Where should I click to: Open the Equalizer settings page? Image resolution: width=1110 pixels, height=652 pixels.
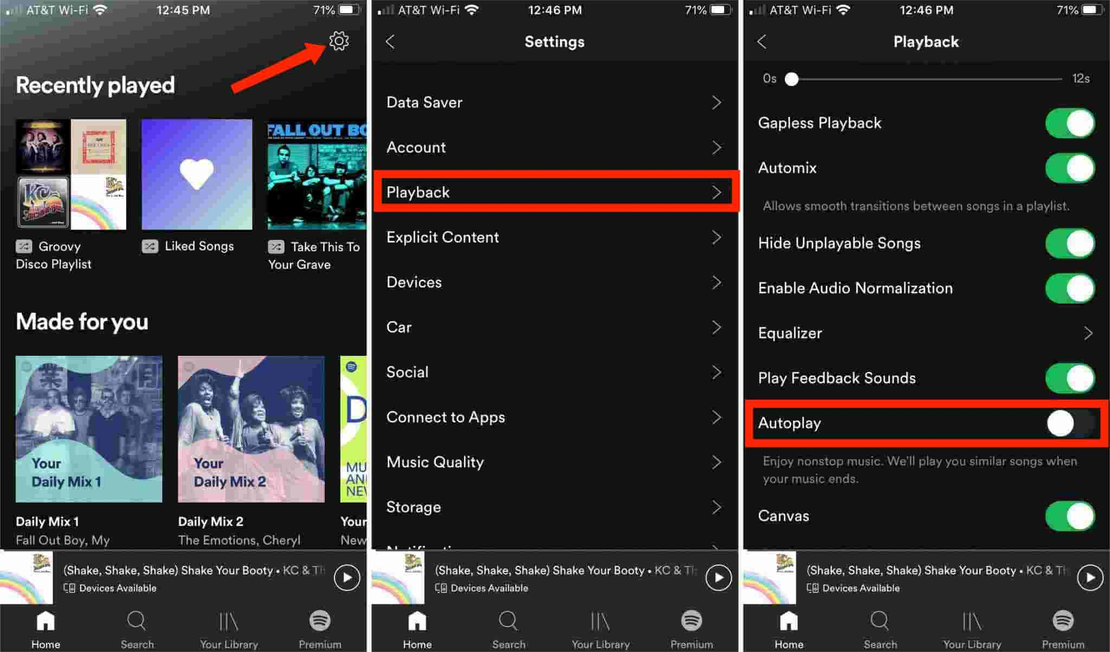tap(924, 332)
